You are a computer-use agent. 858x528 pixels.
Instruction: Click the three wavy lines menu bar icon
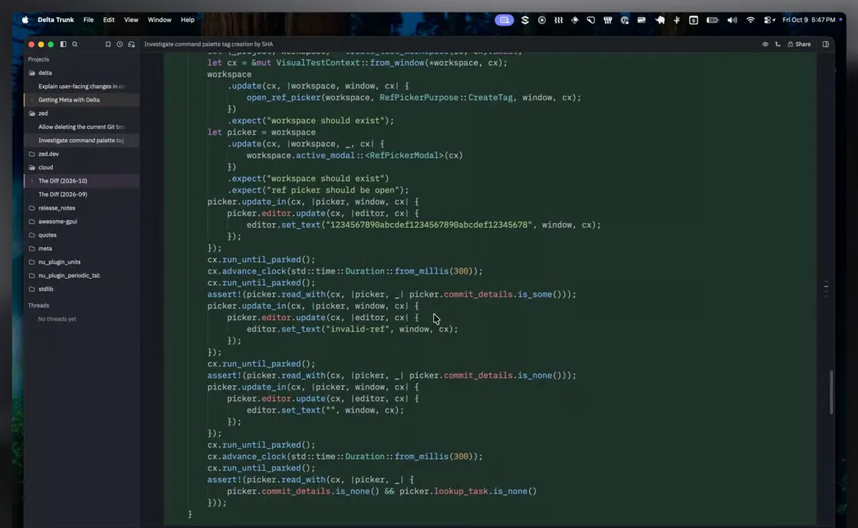tap(558, 20)
